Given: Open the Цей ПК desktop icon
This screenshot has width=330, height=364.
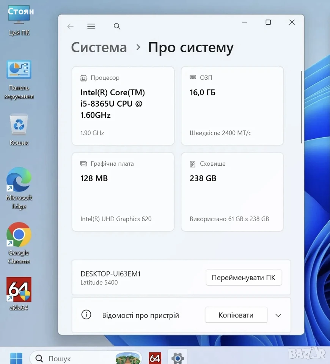Looking at the screenshot, I should (x=19, y=20).
